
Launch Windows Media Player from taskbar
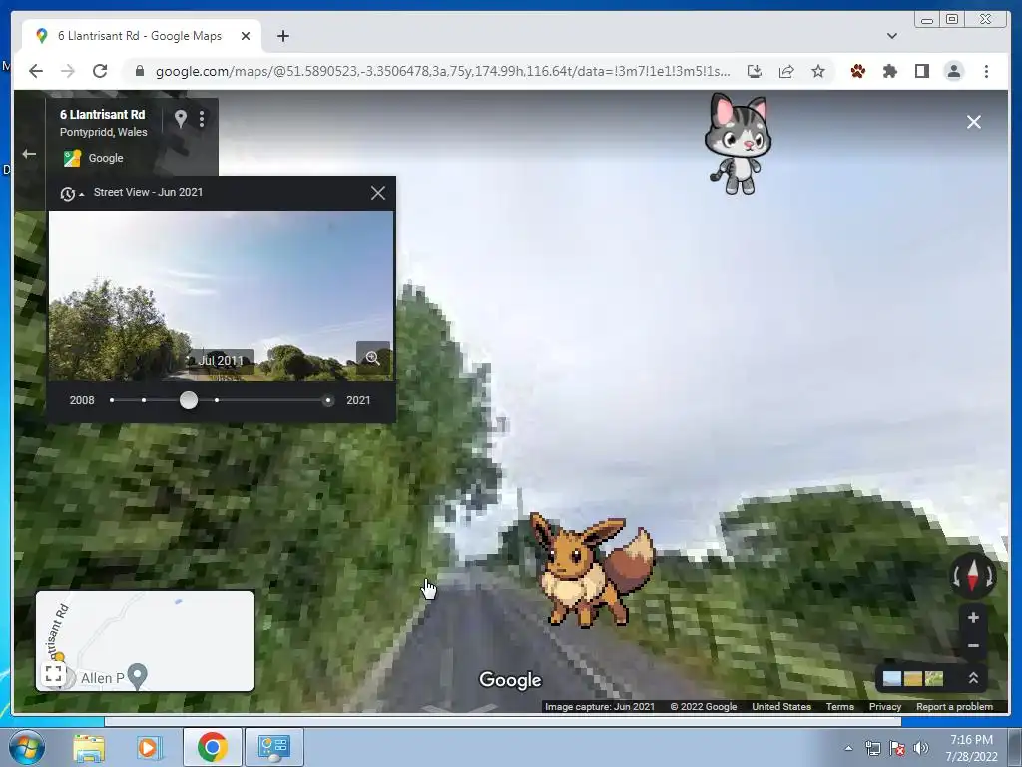[149, 747]
